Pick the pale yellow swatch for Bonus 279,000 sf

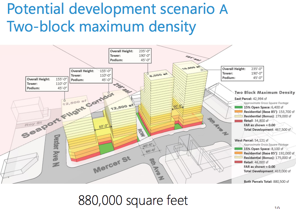click(238, 116)
